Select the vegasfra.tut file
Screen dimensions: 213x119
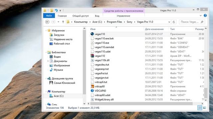click(x=101, y=73)
